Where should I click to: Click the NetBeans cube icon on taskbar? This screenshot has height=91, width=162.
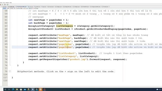[x=33, y=89]
